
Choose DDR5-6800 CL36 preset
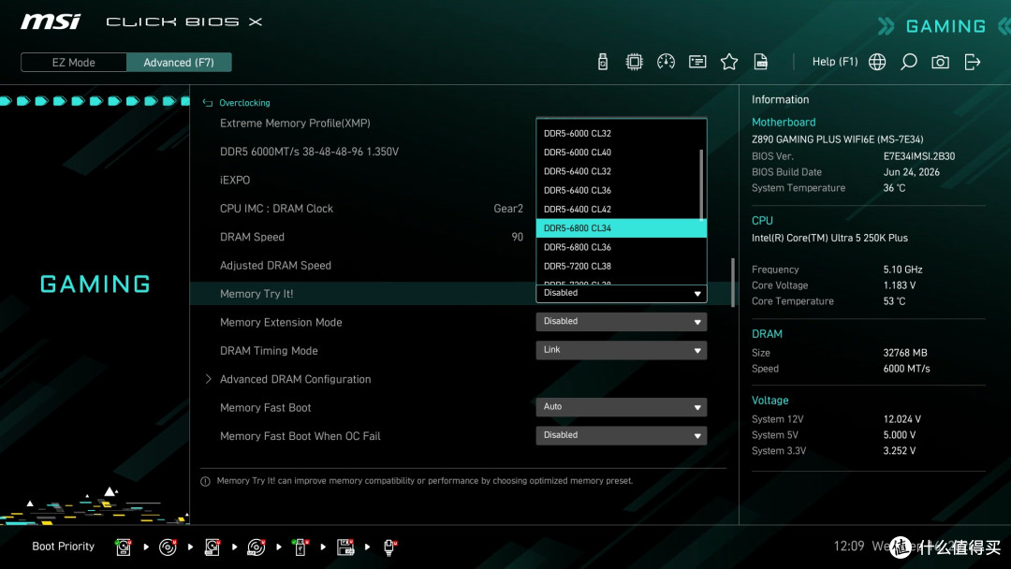tap(621, 247)
